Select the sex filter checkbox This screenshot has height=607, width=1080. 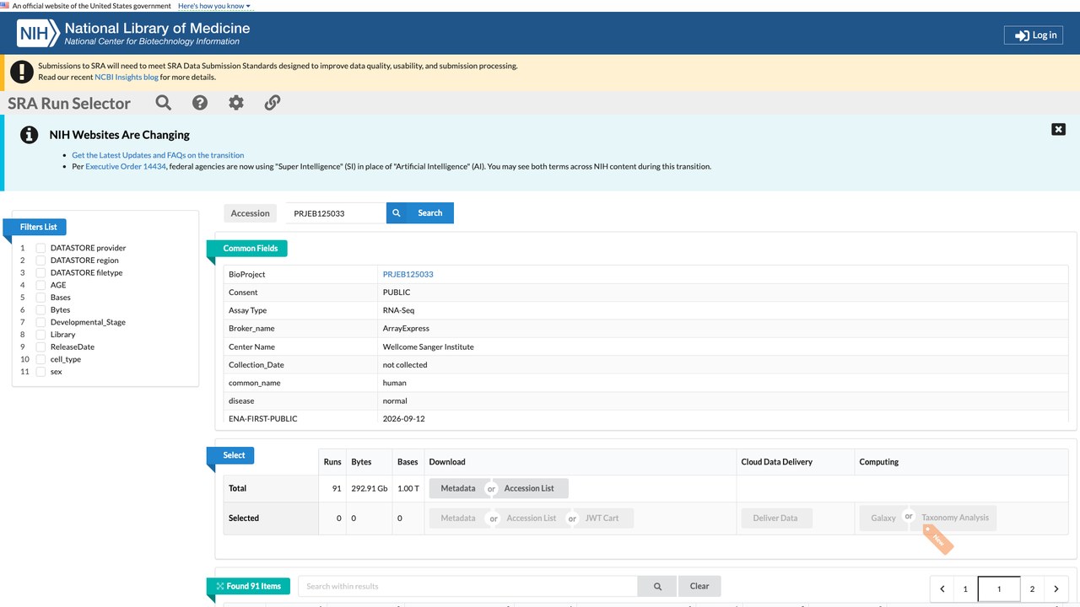pos(40,372)
